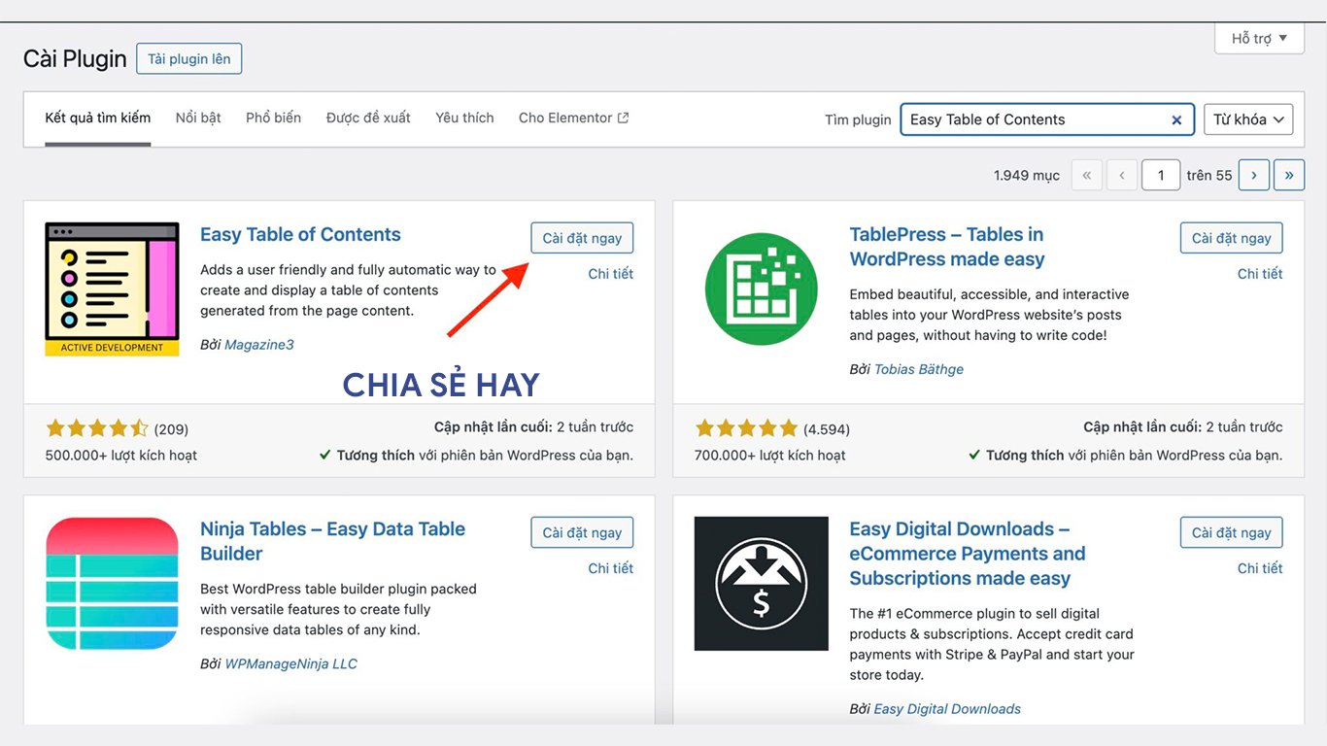Click the Easy Digital Downloads plugin icon

coord(761,583)
